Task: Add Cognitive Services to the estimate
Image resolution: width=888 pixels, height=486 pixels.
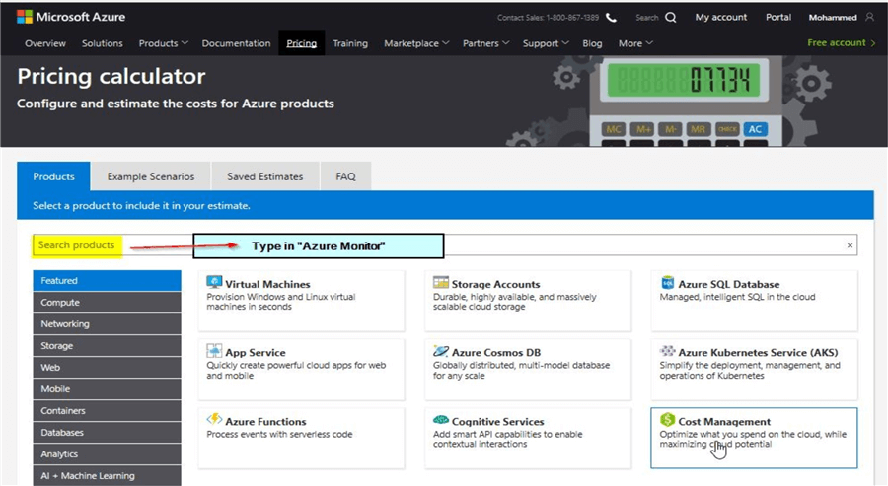Action: click(528, 438)
